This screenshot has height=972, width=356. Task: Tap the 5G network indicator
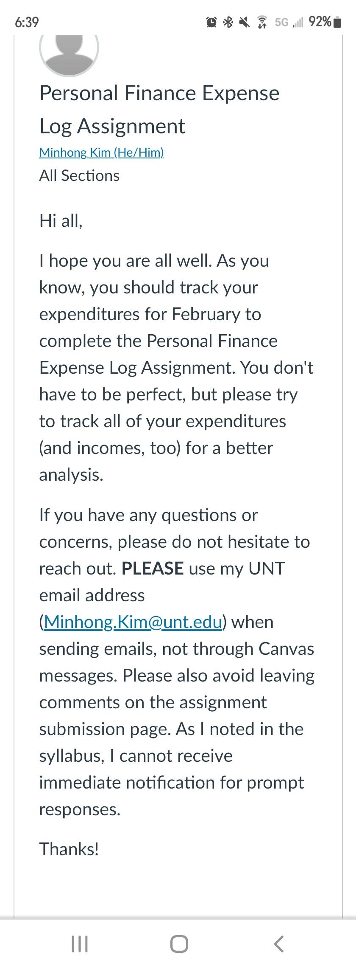(281, 22)
